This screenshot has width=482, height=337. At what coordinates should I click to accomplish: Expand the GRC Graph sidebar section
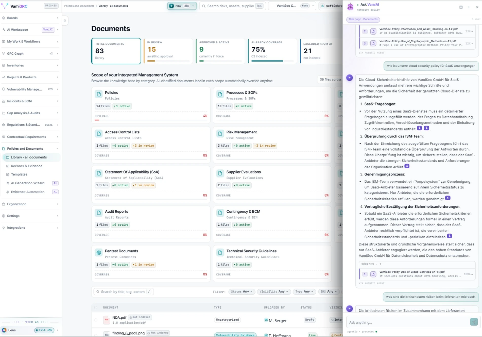click(30, 54)
